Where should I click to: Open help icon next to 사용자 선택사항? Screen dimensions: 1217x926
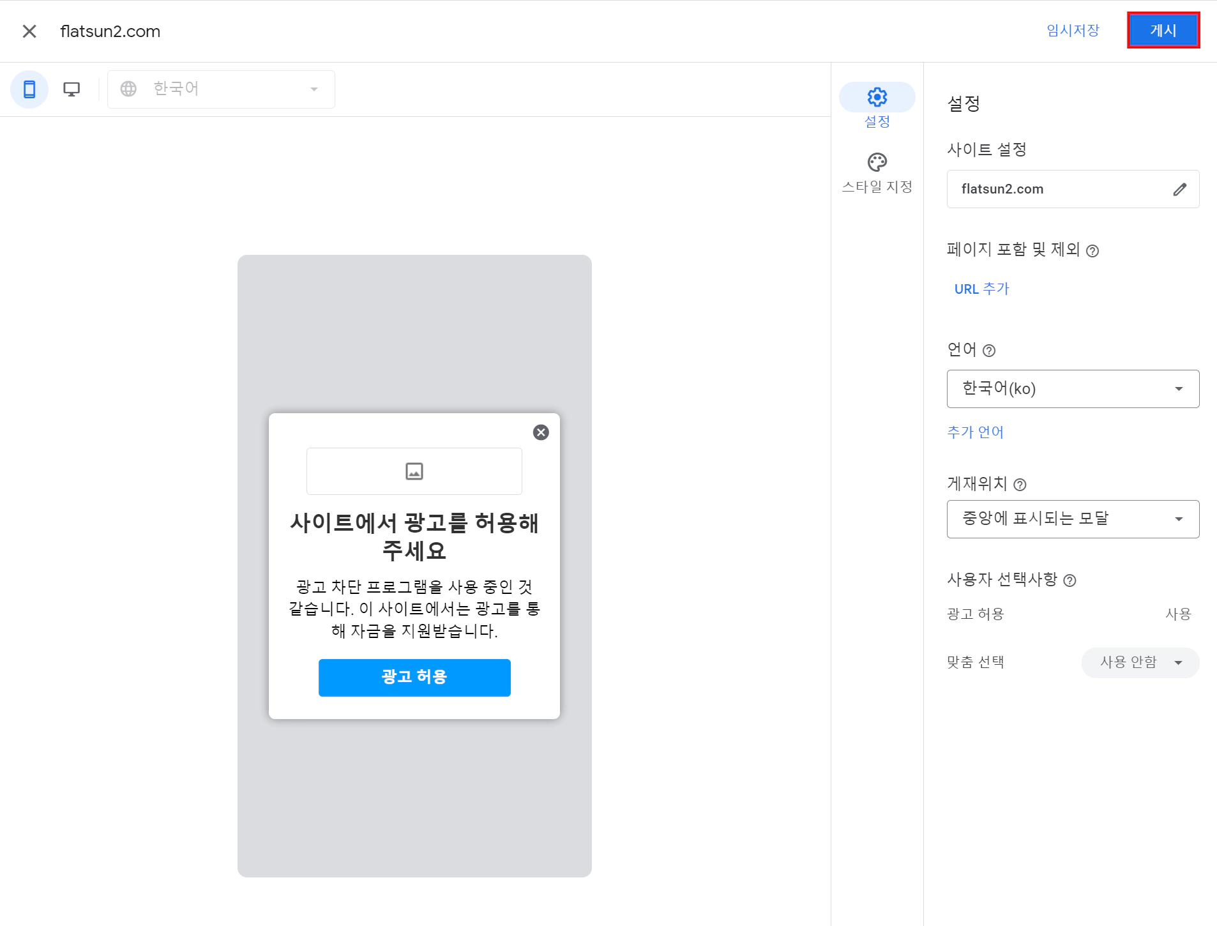(1070, 581)
